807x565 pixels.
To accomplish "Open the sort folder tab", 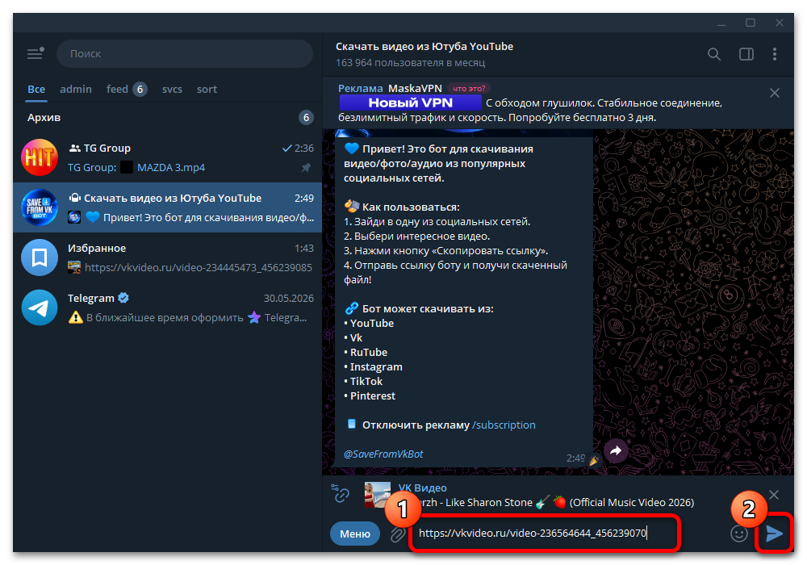I will 207,89.
